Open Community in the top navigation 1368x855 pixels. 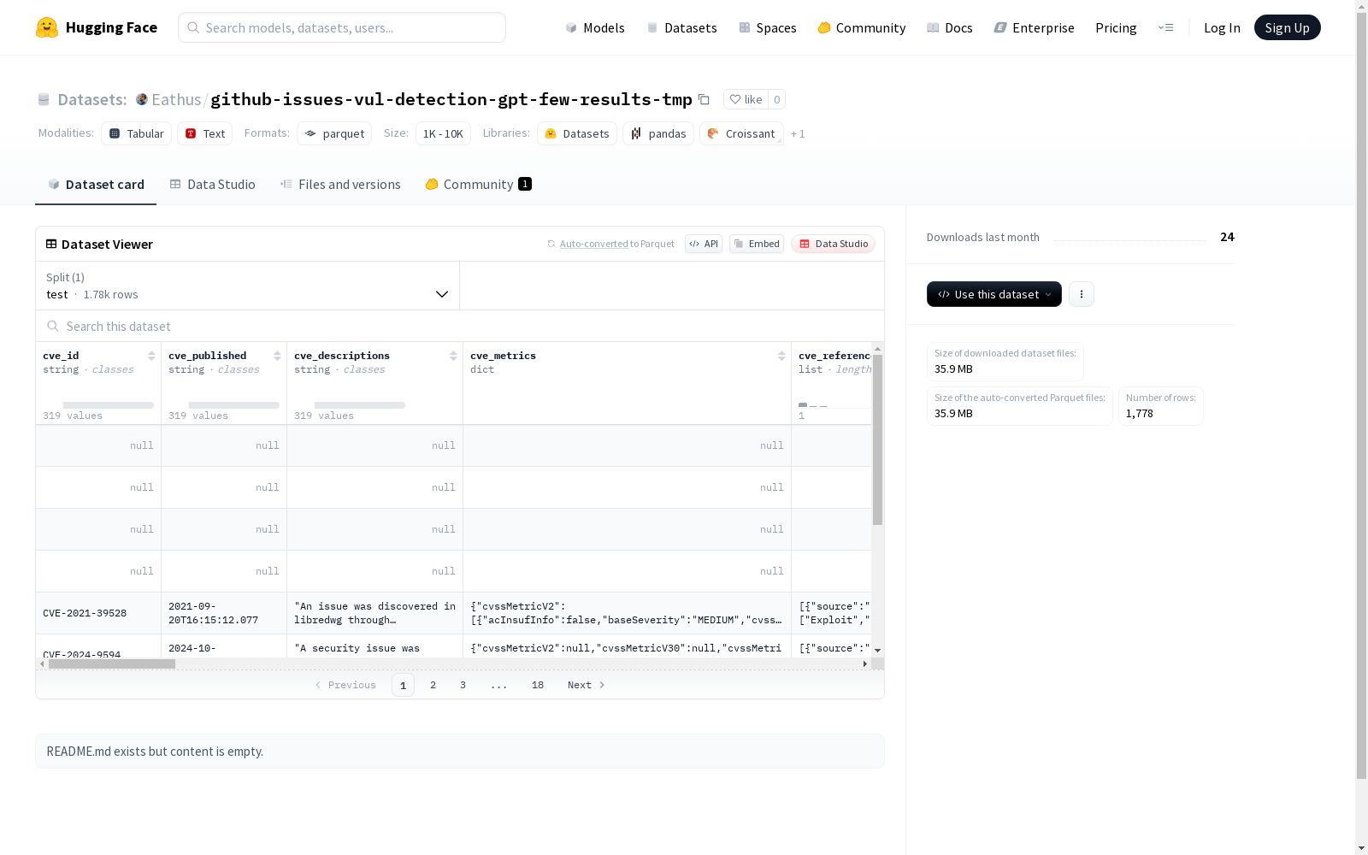pos(862,27)
